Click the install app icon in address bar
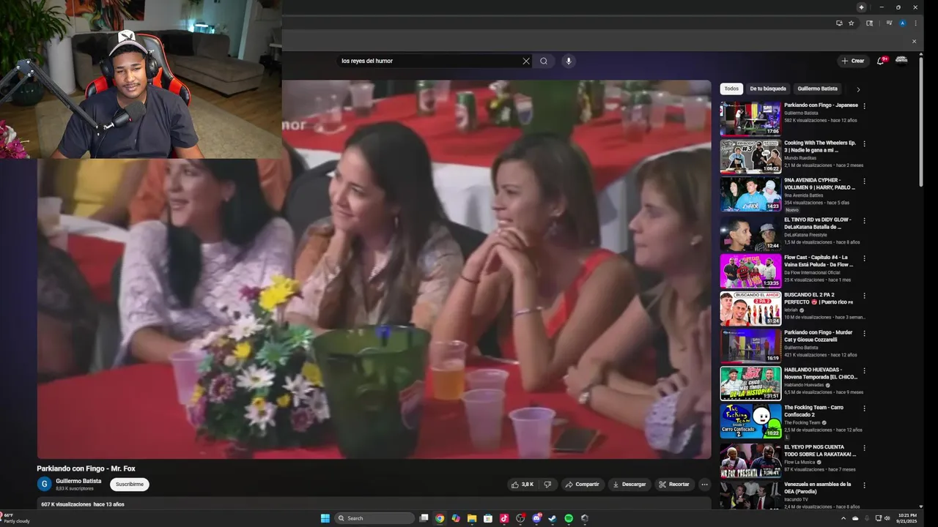The image size is (938, 527). 839,23
